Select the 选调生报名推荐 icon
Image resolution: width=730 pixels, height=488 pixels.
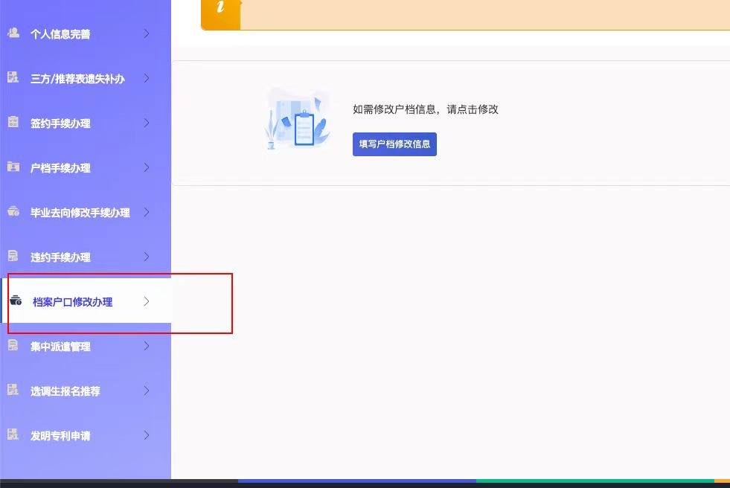click(13, 391)
